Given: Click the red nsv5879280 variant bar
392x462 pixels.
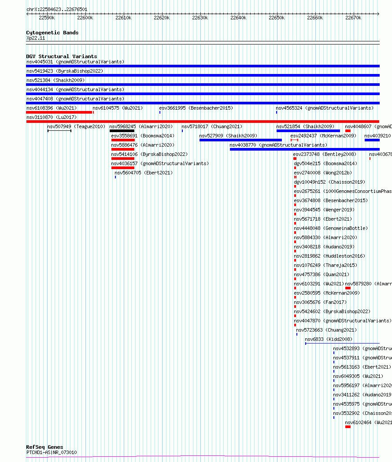Looking at the screenshot, I should [348, 288].
